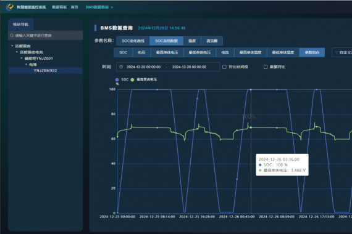Viewport: 352px width, 234px height.
Task: Close the BMS数据查询 tab
Action: 112,7
